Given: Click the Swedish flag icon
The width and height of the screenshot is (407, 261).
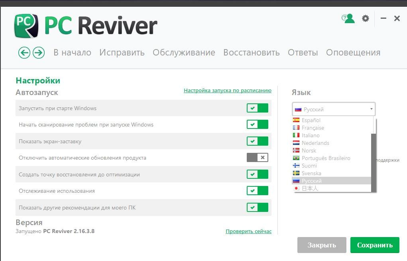Looking at the screenshot, I should 296,173.
